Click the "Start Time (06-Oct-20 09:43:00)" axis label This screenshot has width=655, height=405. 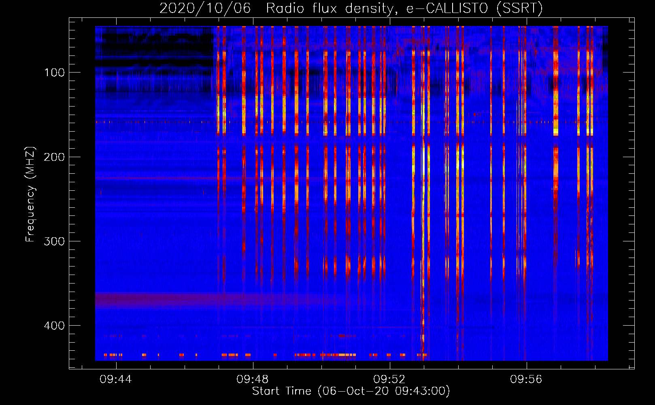click(x=351, y=391)
